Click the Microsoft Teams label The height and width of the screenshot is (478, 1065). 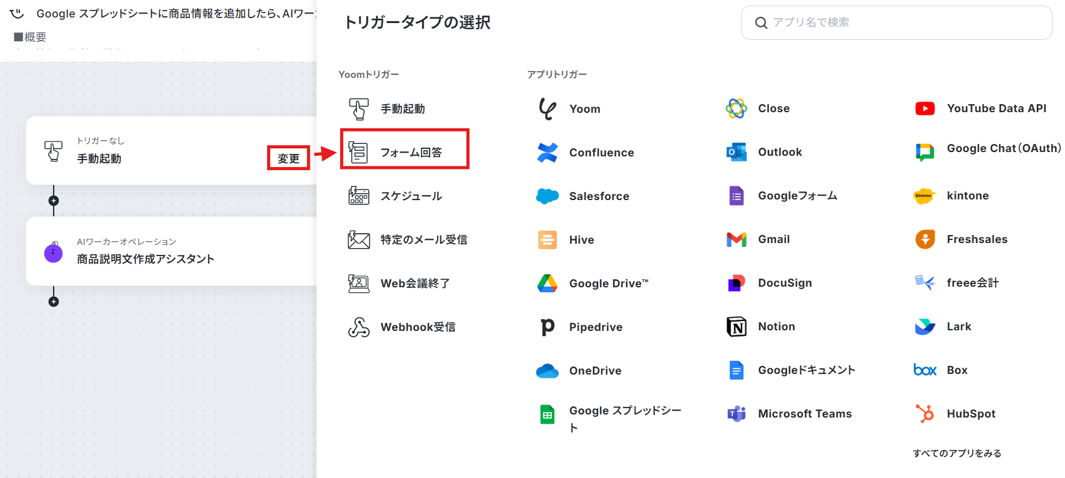tap(805, 414)
